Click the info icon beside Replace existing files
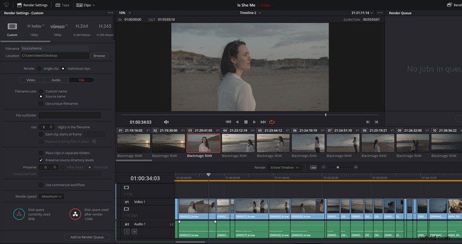The width and height of the screenshot is (462, 244). click(94, 142)
